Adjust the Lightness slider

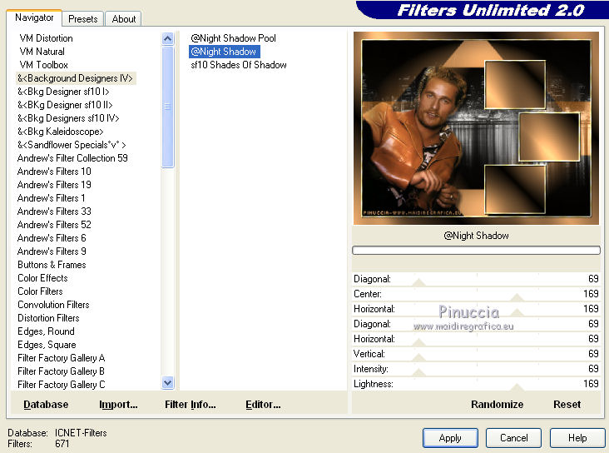pos(476,384)
